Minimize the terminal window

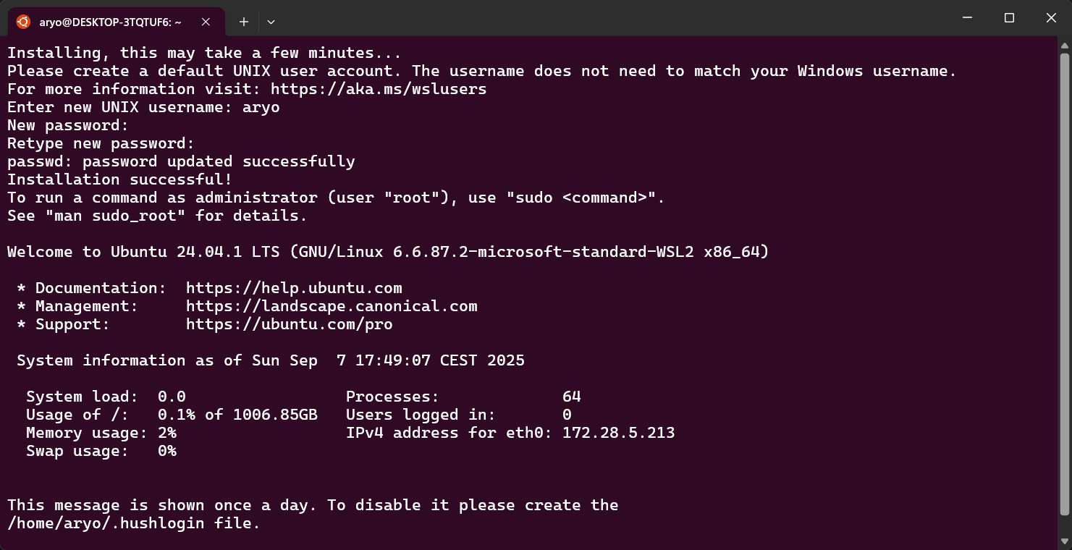[967, 18]
